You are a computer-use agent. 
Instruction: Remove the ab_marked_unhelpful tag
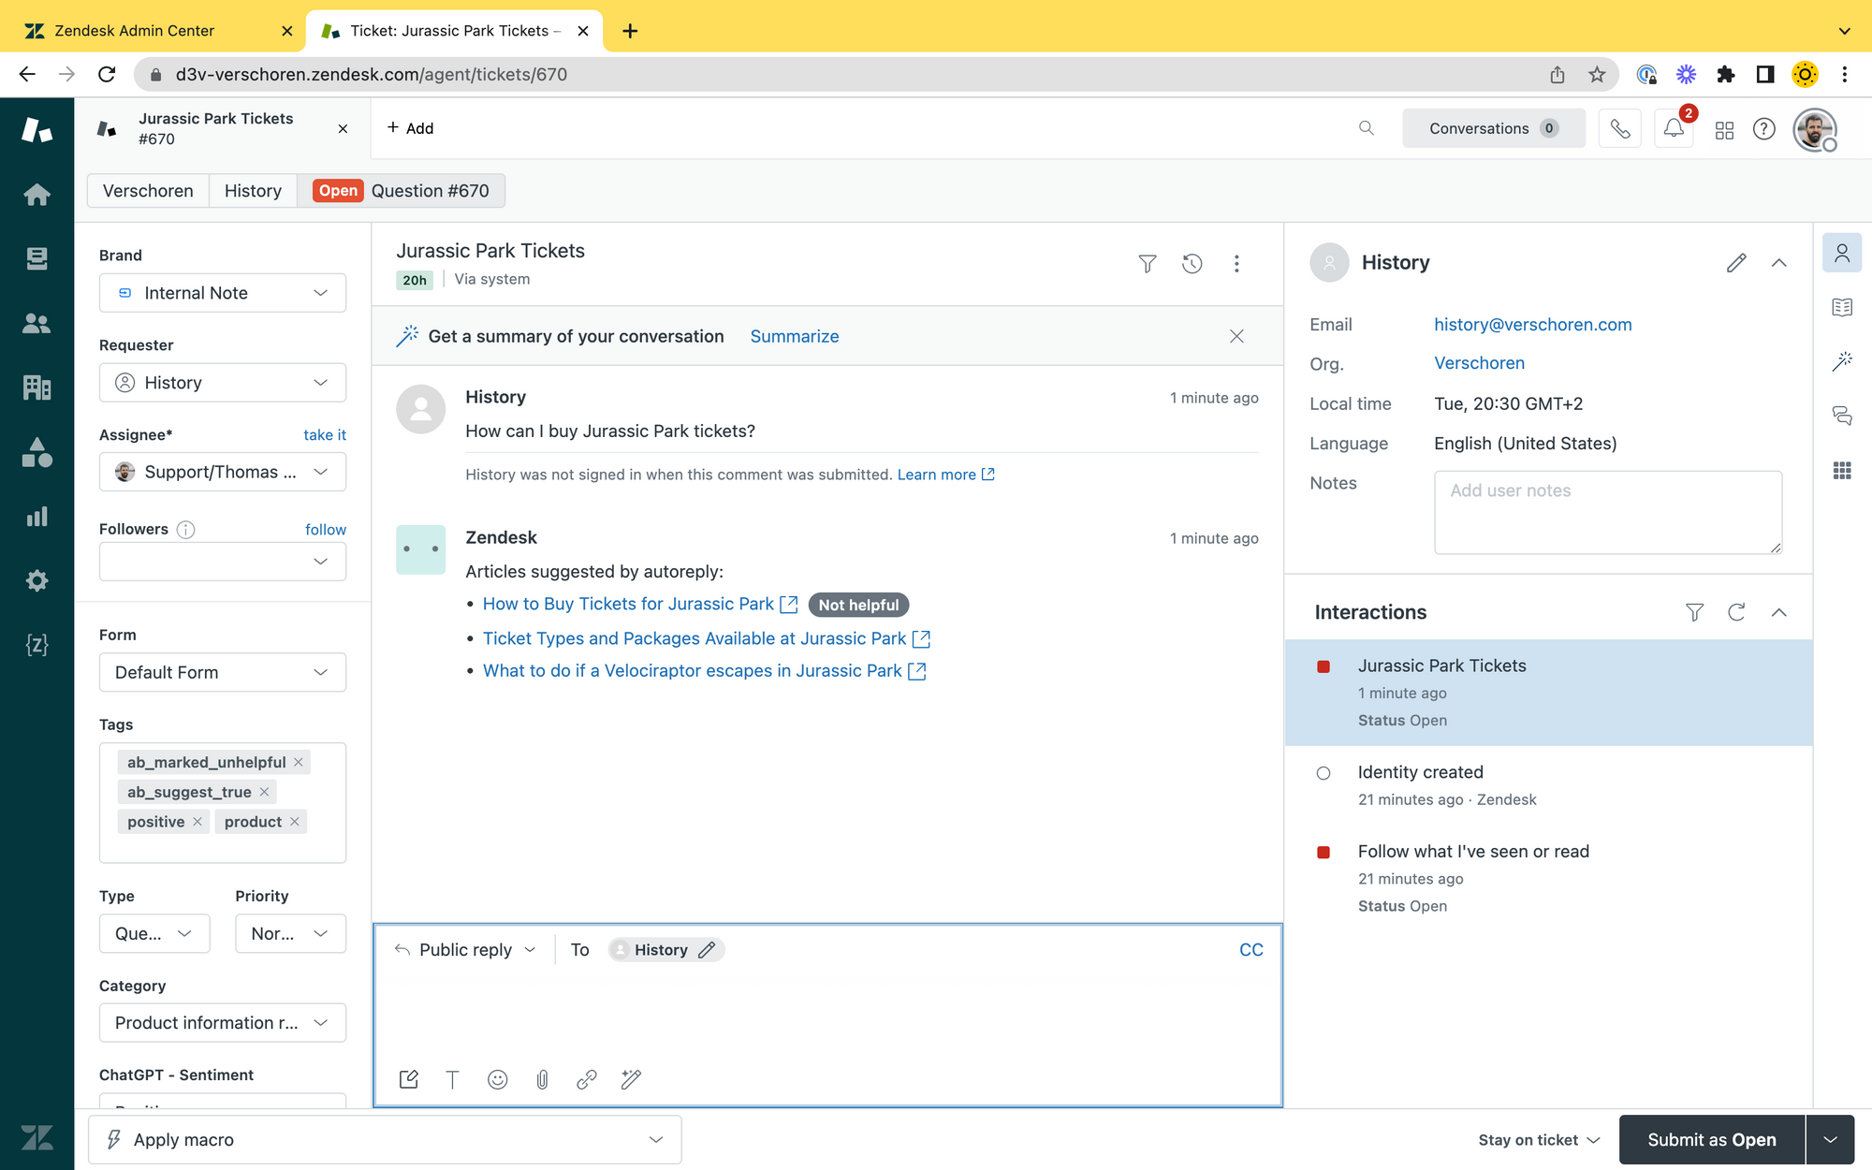point(299,762)
